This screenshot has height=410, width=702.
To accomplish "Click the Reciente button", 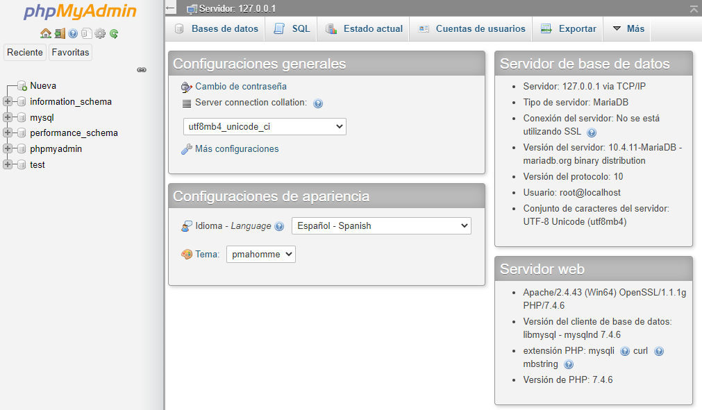I will (25, 52).
